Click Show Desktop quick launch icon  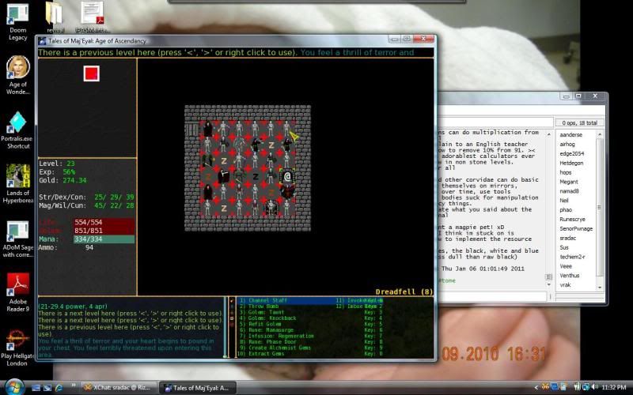click(x=36, y=388)
